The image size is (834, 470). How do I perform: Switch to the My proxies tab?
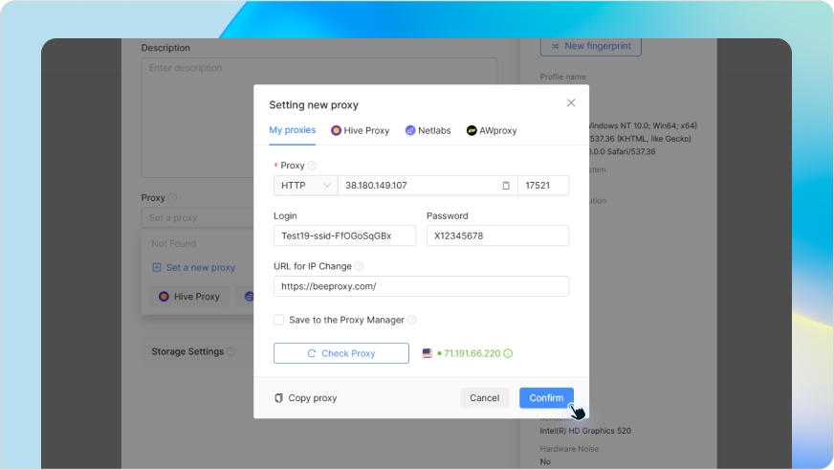click(292, 130)
